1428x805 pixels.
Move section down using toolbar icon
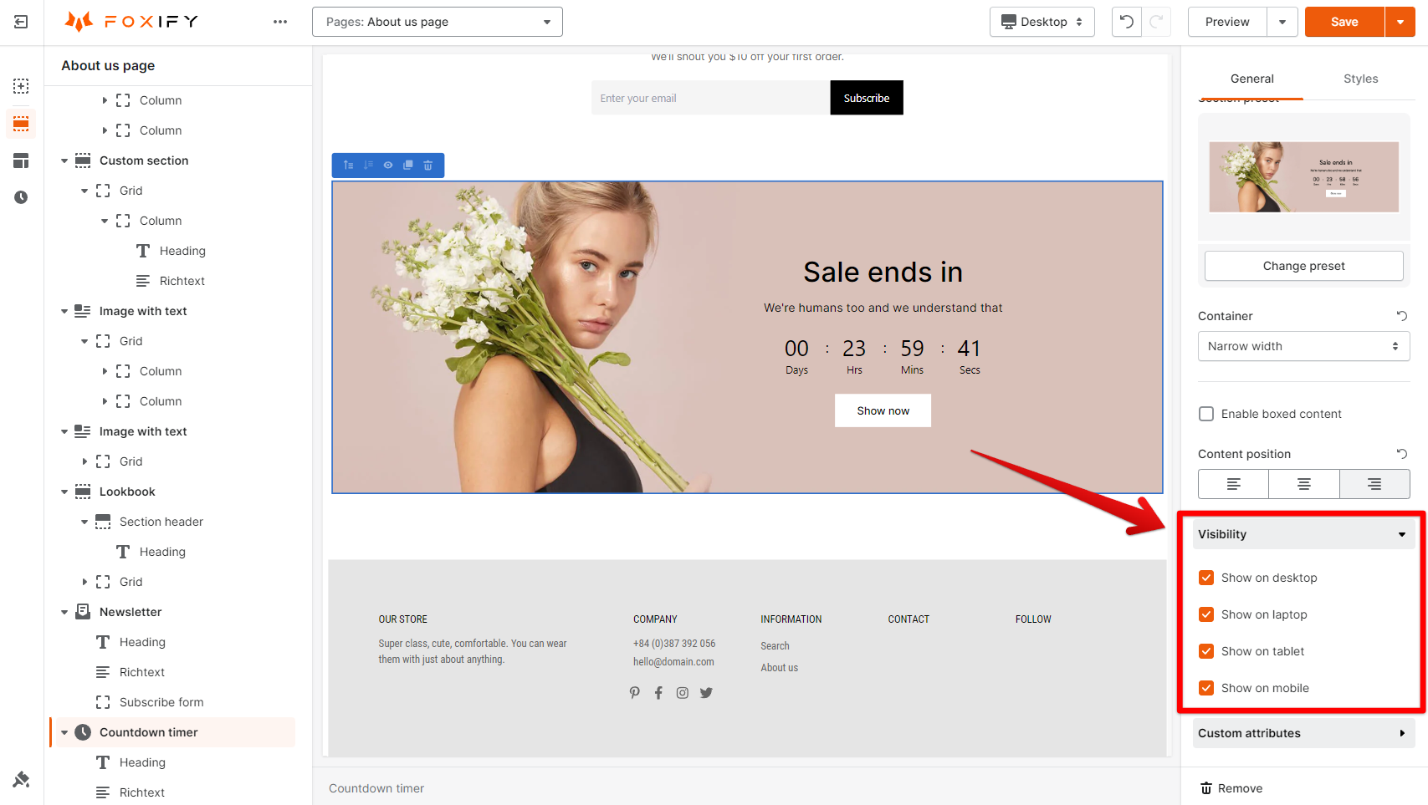(368, 166)
